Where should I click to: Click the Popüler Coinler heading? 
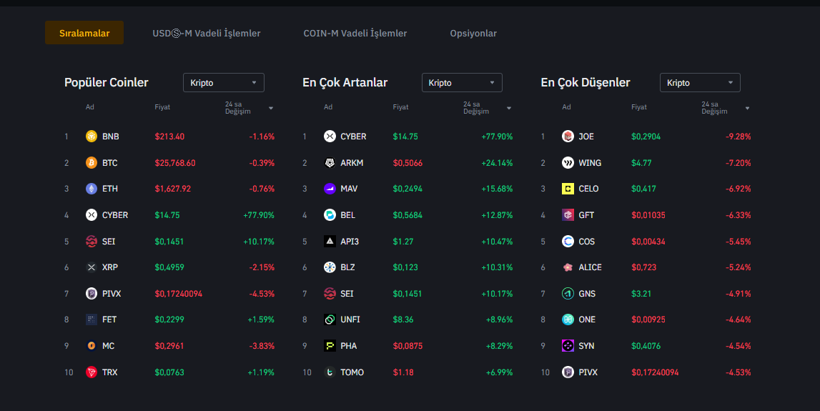click(x=106, y=83)
